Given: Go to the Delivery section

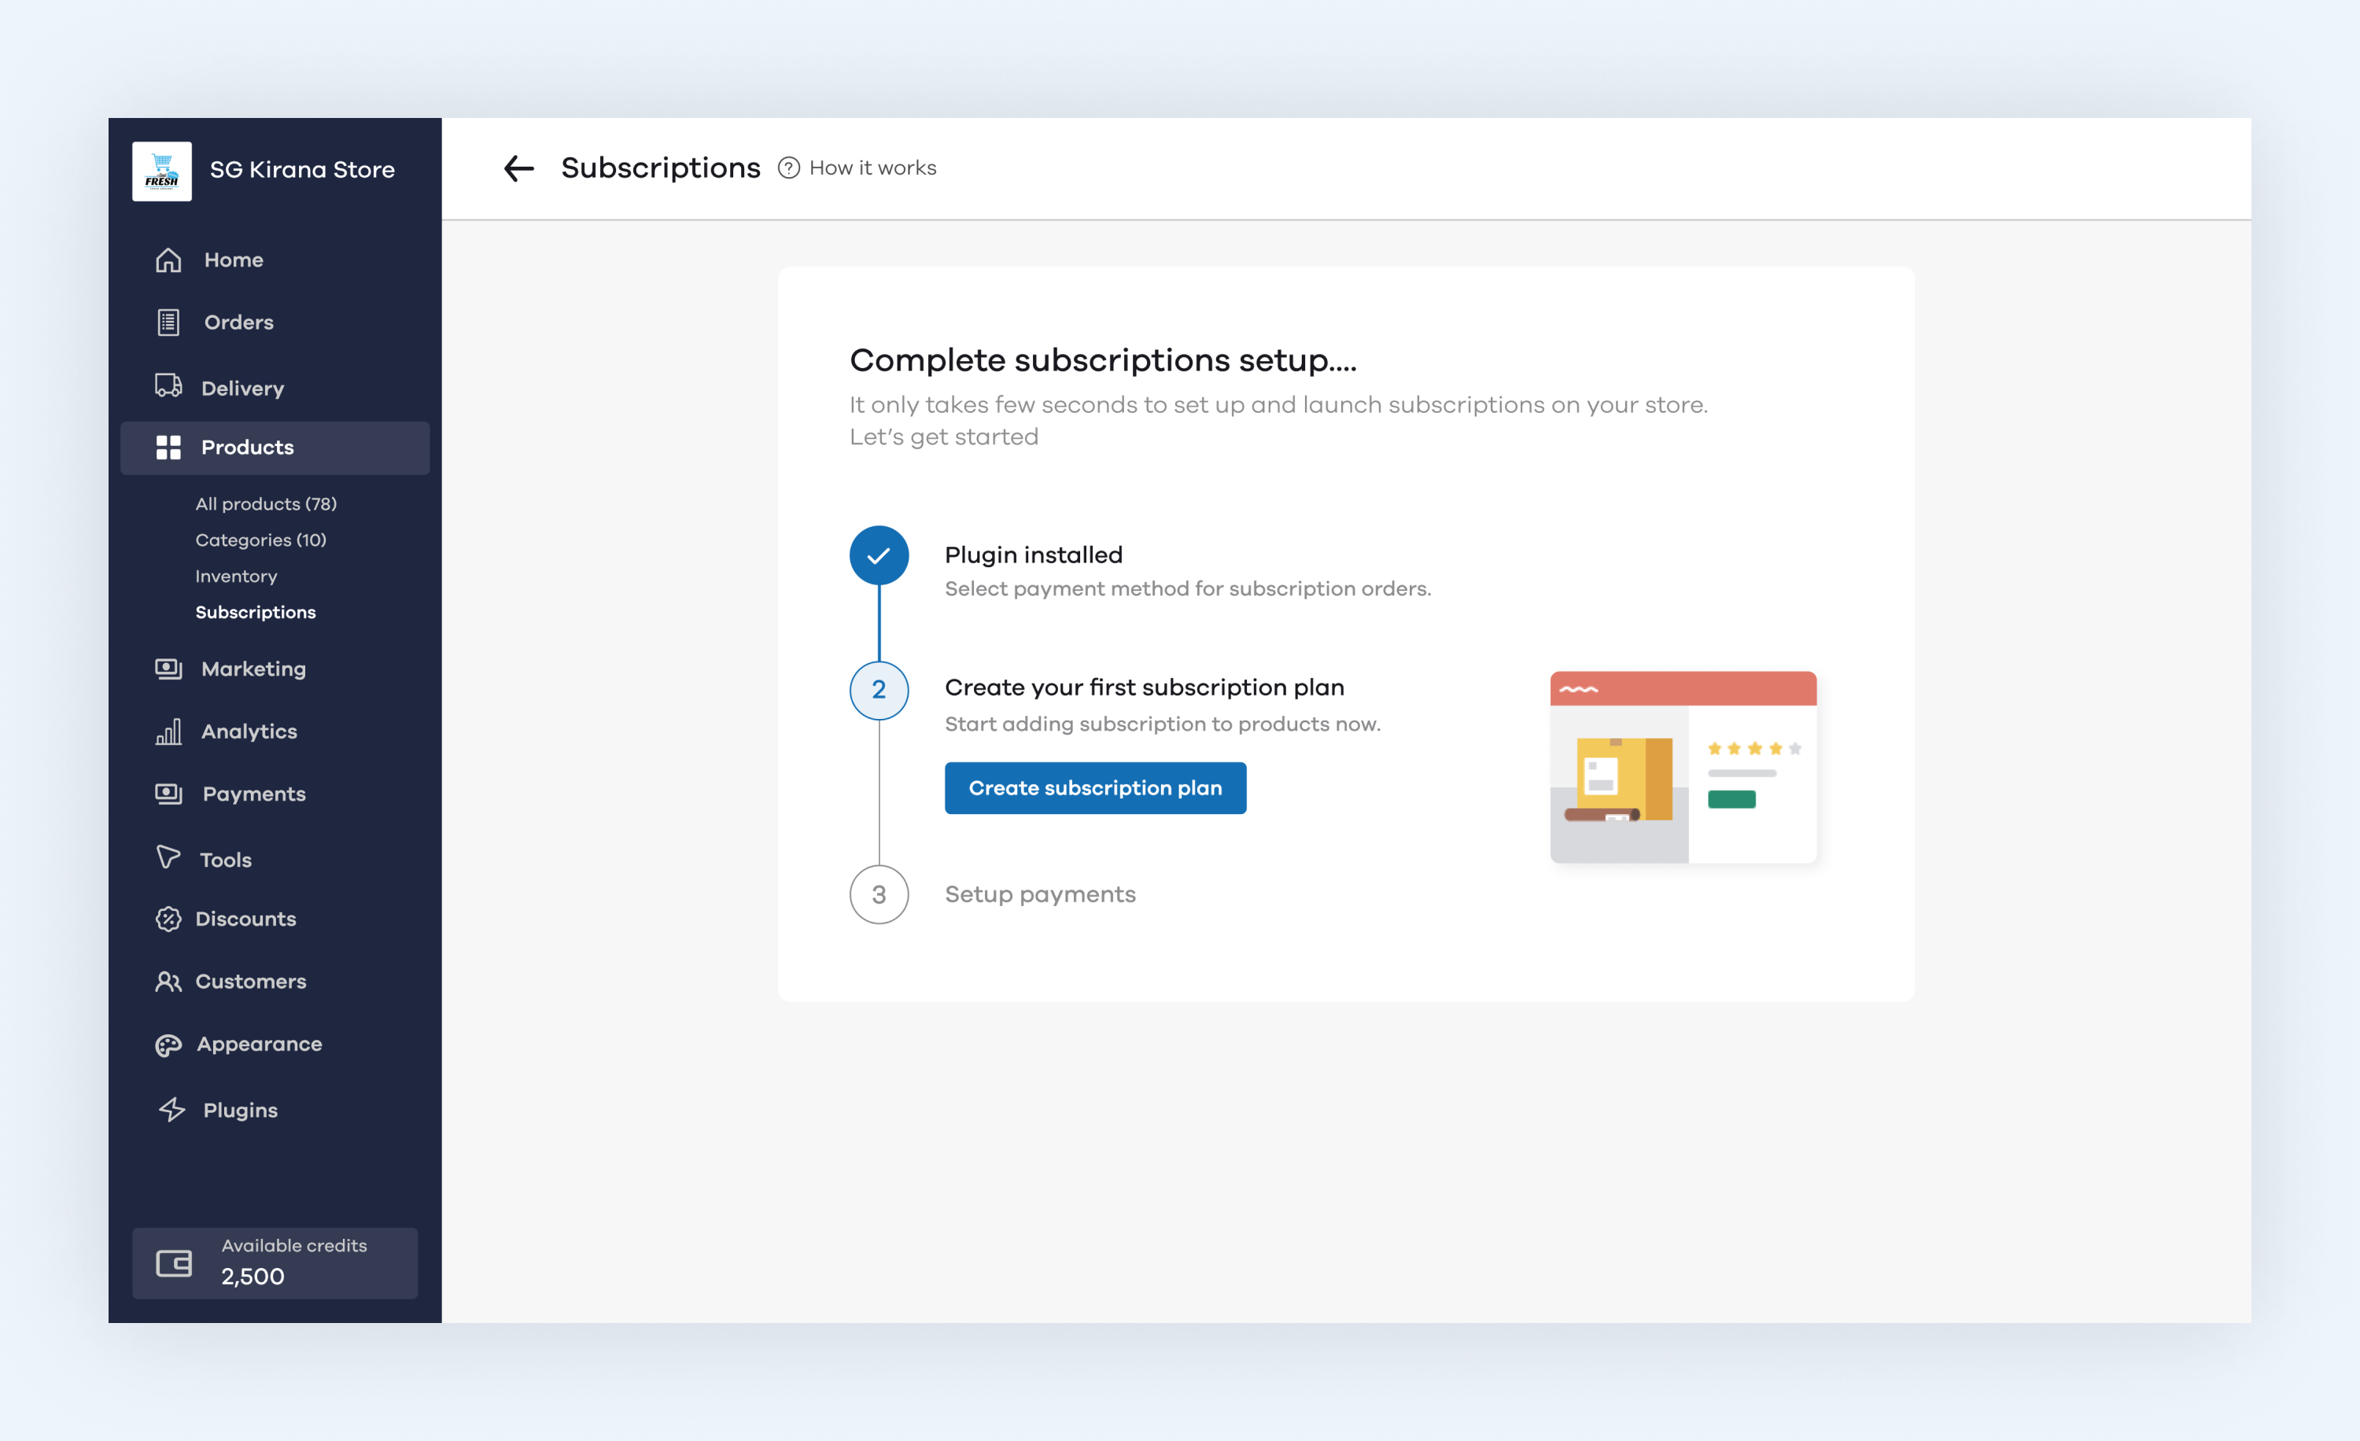Looking at the screenshot, I should pos(242,388).
